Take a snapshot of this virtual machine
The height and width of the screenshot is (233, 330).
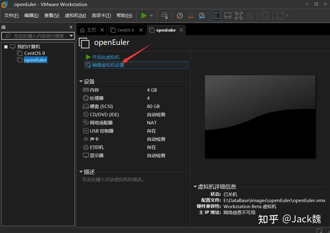179,15
